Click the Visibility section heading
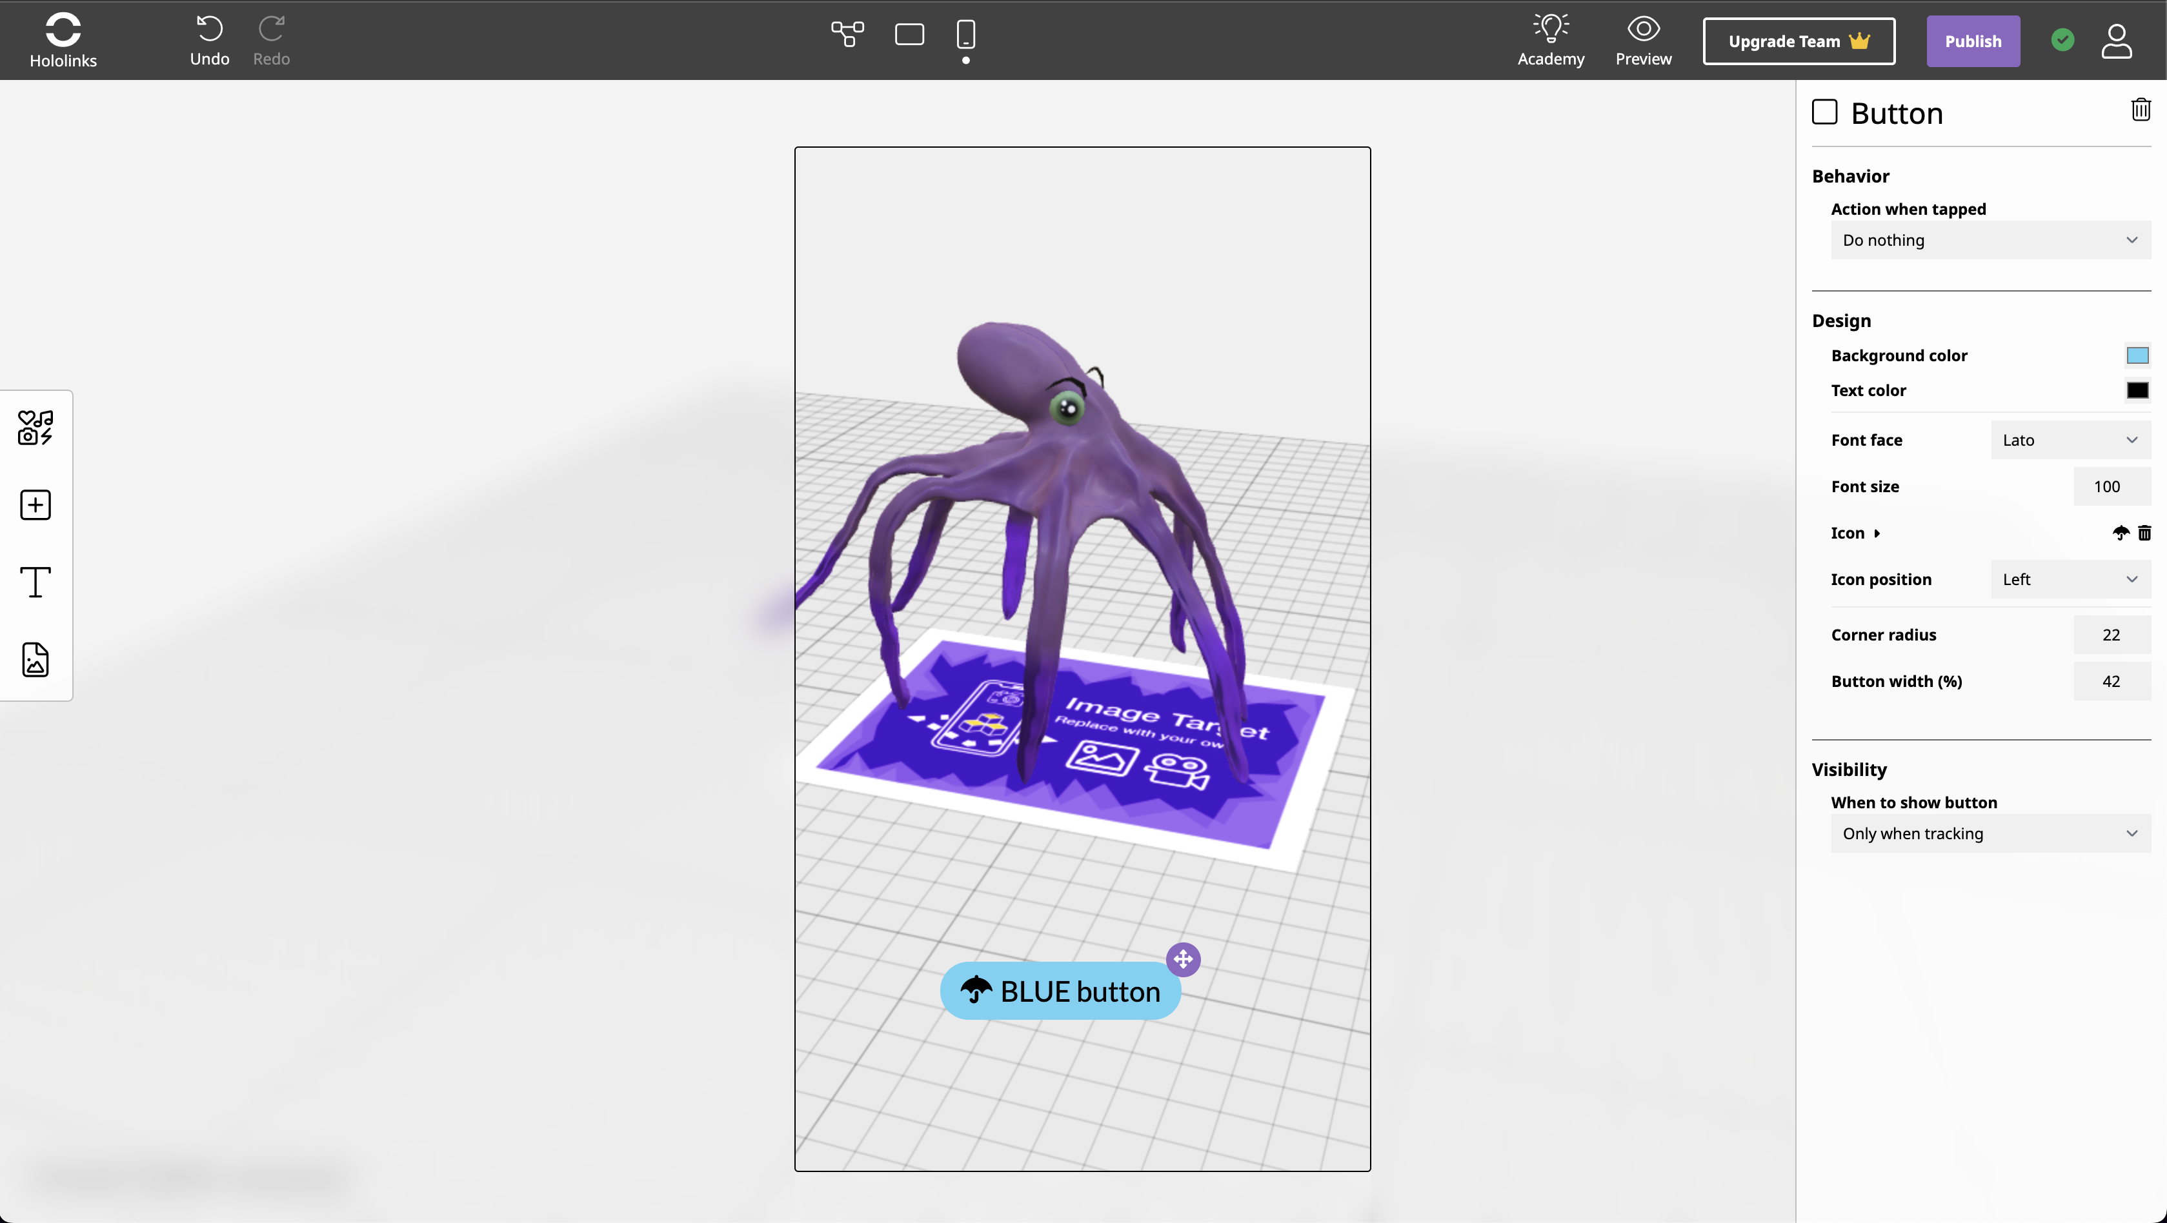 (1848, 770)
